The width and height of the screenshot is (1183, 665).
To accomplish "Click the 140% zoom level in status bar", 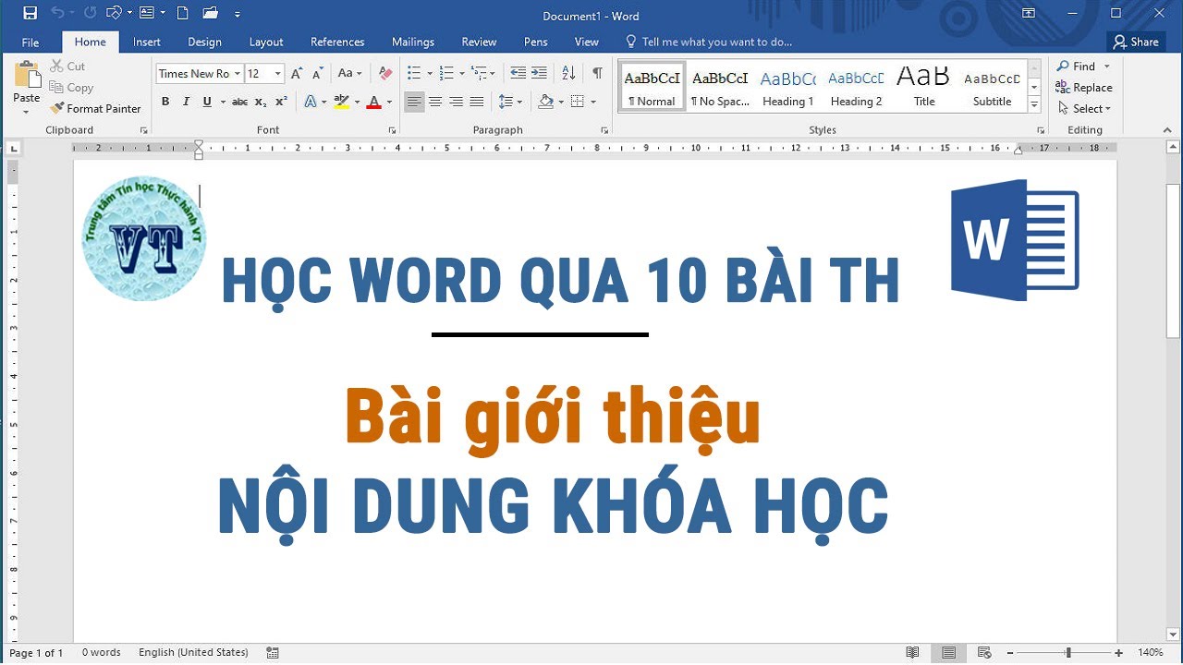I will coord(1150,652).
